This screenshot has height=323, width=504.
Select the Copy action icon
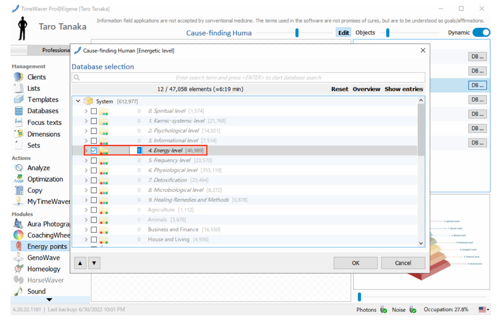(18, 191)
